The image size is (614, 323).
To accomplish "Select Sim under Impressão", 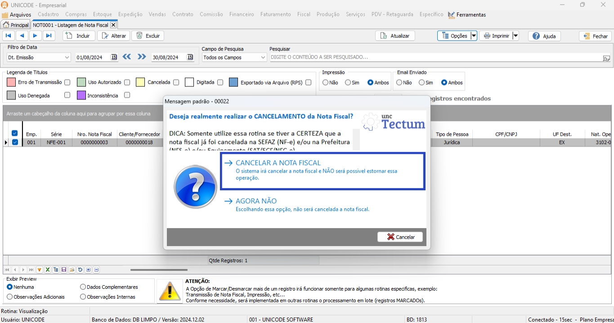I will (x=348, y=83).
